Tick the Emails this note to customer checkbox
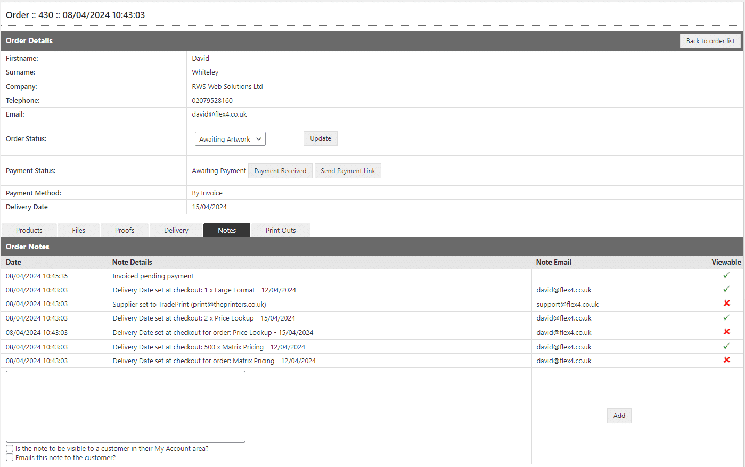 pos(10,457)
